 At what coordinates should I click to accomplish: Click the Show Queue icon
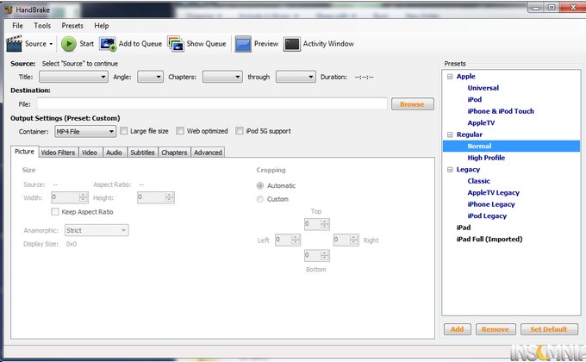175,44
